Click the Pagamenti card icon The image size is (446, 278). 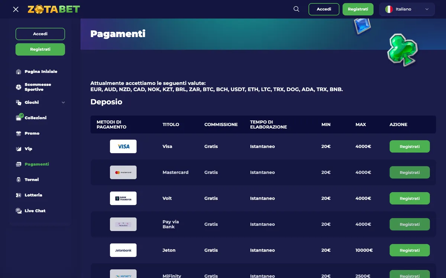pyautogui.click(x=19, y=164)
